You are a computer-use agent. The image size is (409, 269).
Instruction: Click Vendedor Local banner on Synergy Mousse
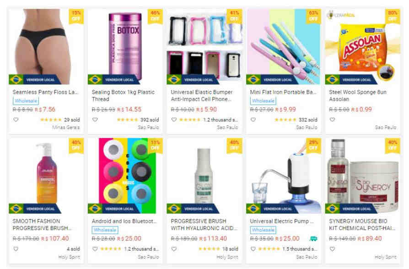coord(351,209)
